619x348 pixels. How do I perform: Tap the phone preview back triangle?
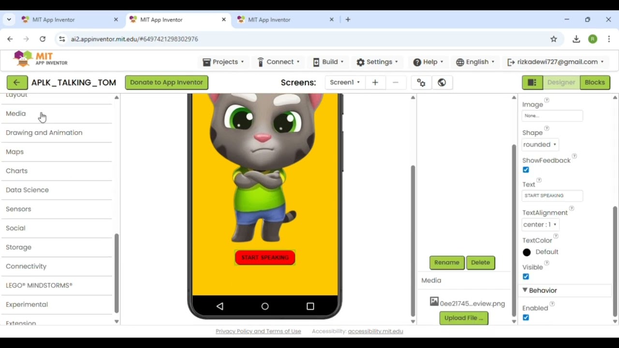(220, 306)
